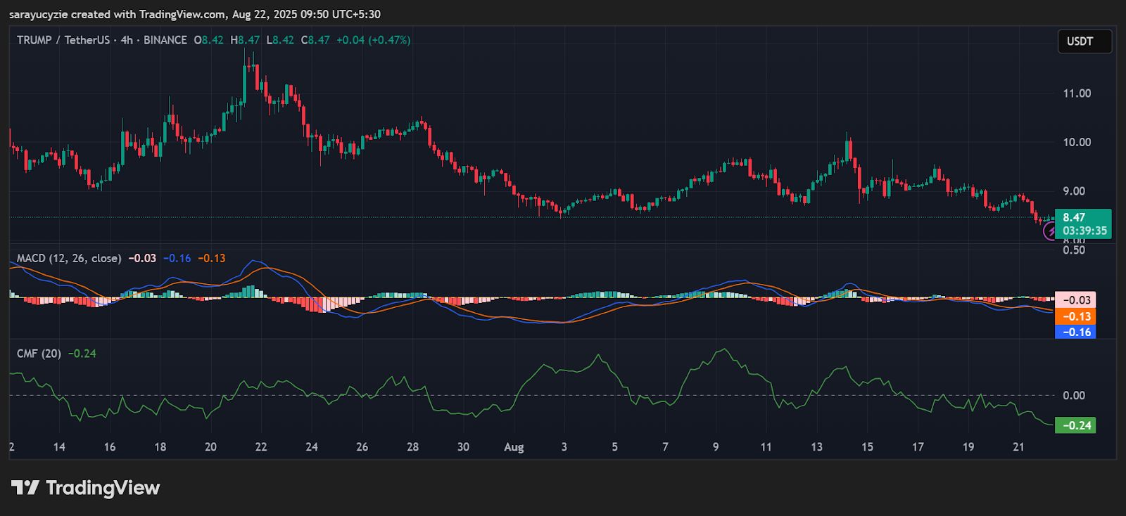
Task: Click the low value L8.42
Action: [x=280, y=40]
